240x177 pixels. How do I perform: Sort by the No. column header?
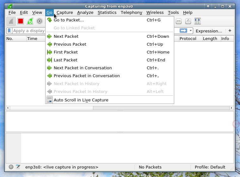pos(16,38)
